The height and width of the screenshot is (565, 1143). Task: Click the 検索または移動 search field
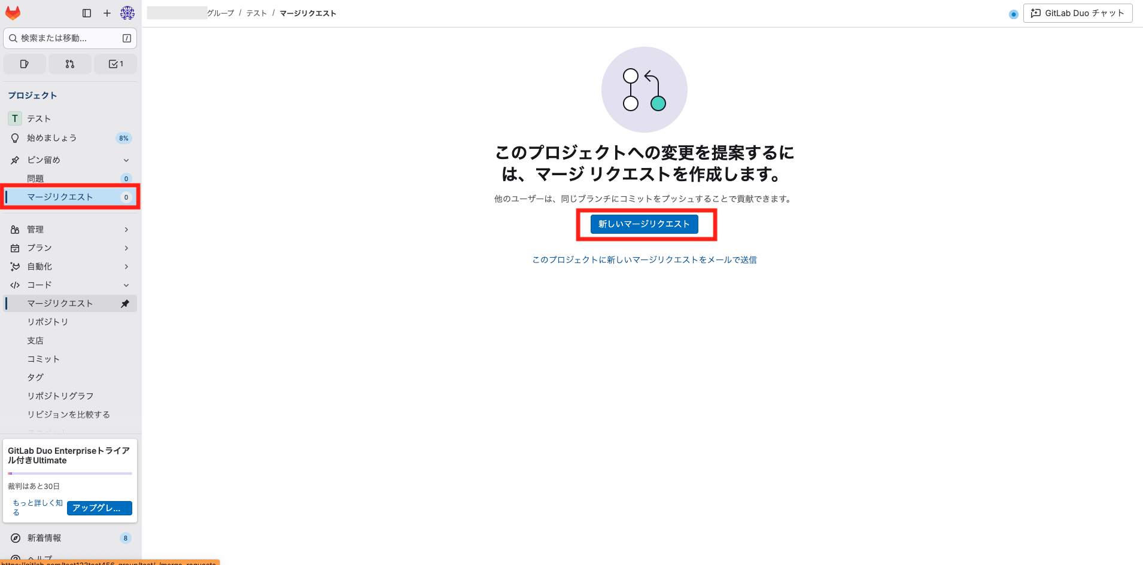(70, 38)
